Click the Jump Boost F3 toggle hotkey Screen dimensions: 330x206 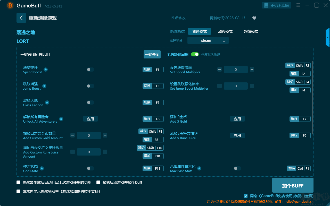point(153,86)
